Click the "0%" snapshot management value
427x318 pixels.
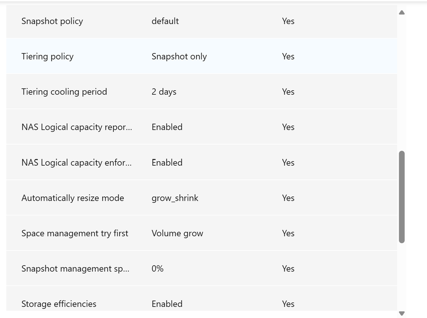coord(157,269)
